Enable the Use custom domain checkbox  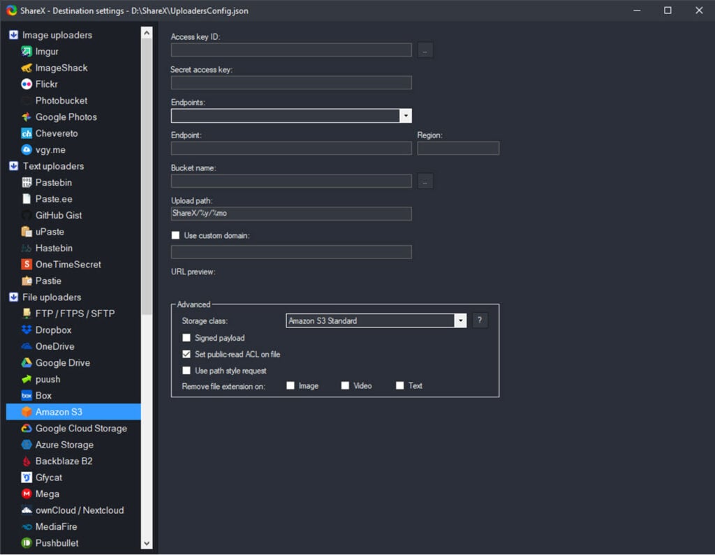175,236
